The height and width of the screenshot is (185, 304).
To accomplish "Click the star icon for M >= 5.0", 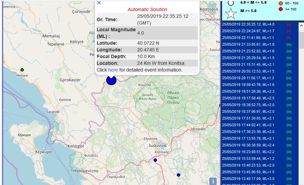I will pos(231,13).
